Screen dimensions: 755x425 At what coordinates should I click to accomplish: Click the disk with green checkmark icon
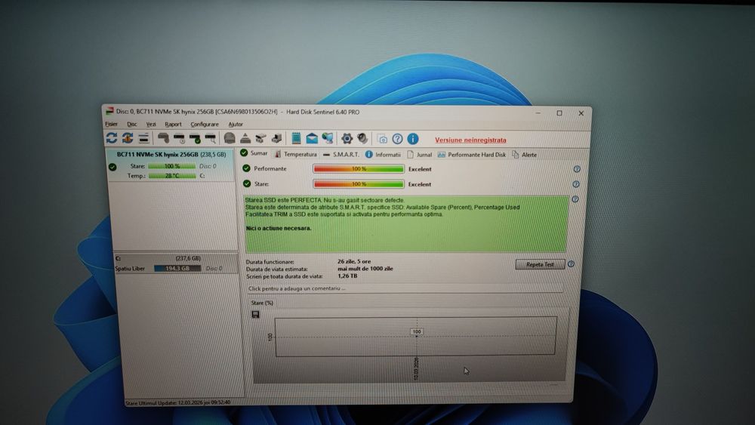[x=195, y=139]
